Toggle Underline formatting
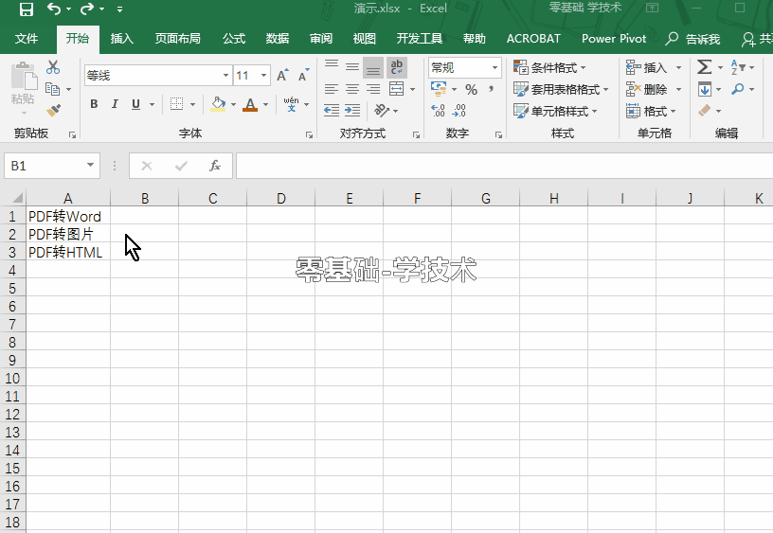773x533 pixels. (136, 104)
